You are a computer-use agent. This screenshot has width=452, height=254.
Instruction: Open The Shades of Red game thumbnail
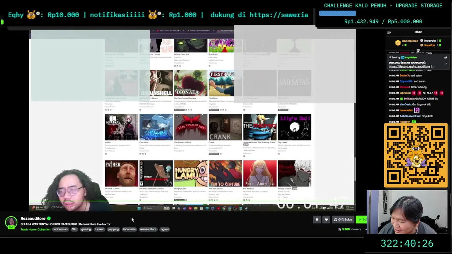(x=190, y=127)
